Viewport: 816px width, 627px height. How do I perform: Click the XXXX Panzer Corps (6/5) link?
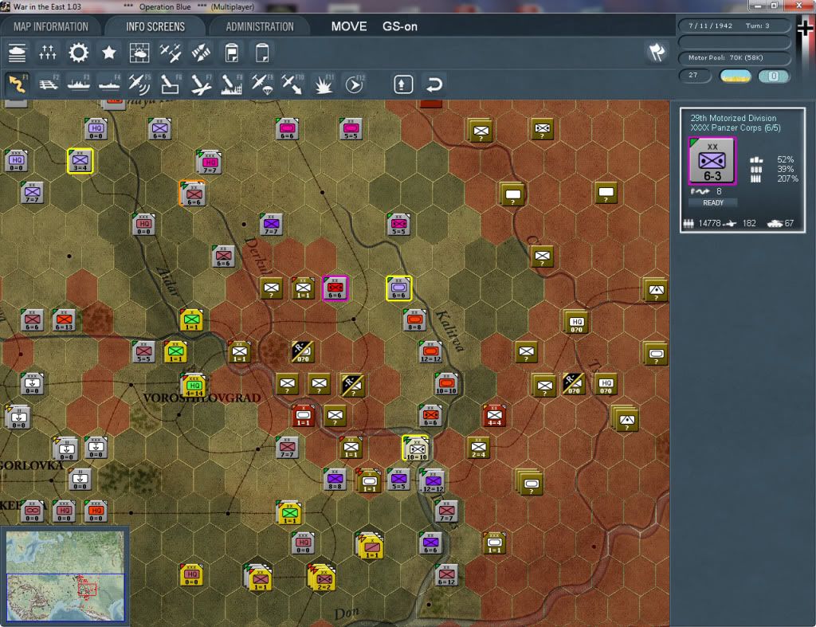pyautogui.click(x=736, y=128)
